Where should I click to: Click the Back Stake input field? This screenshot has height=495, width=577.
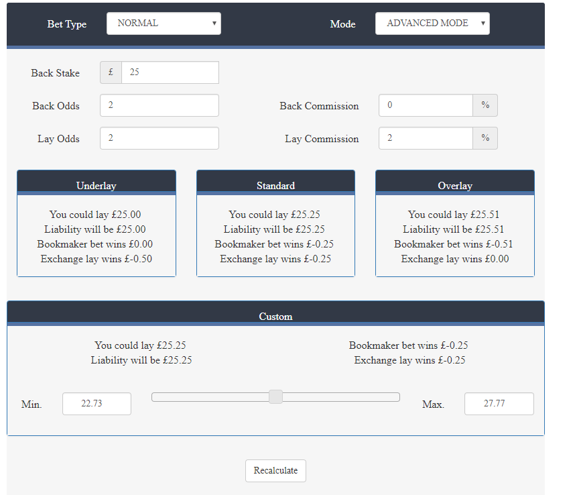[x=170, y=72]
